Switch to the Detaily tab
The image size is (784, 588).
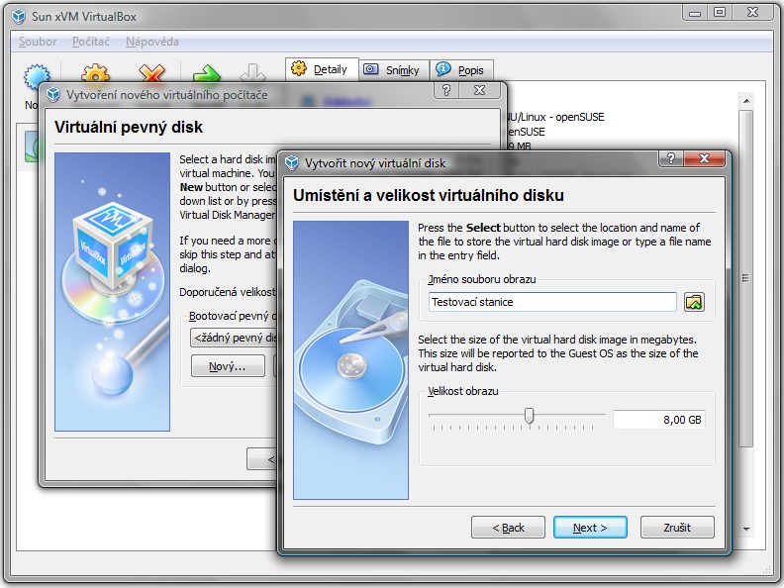coord(322,69)
